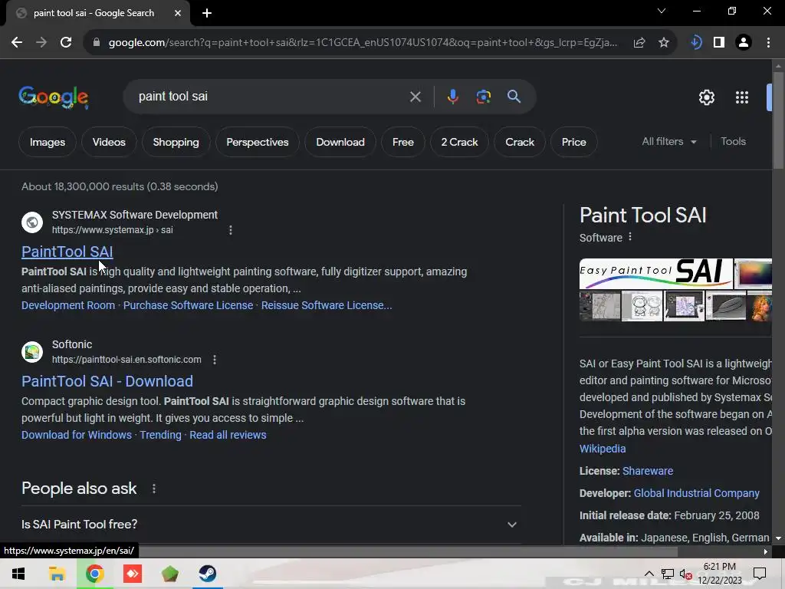Click the browser address bar URL

[x=363, y=43]
